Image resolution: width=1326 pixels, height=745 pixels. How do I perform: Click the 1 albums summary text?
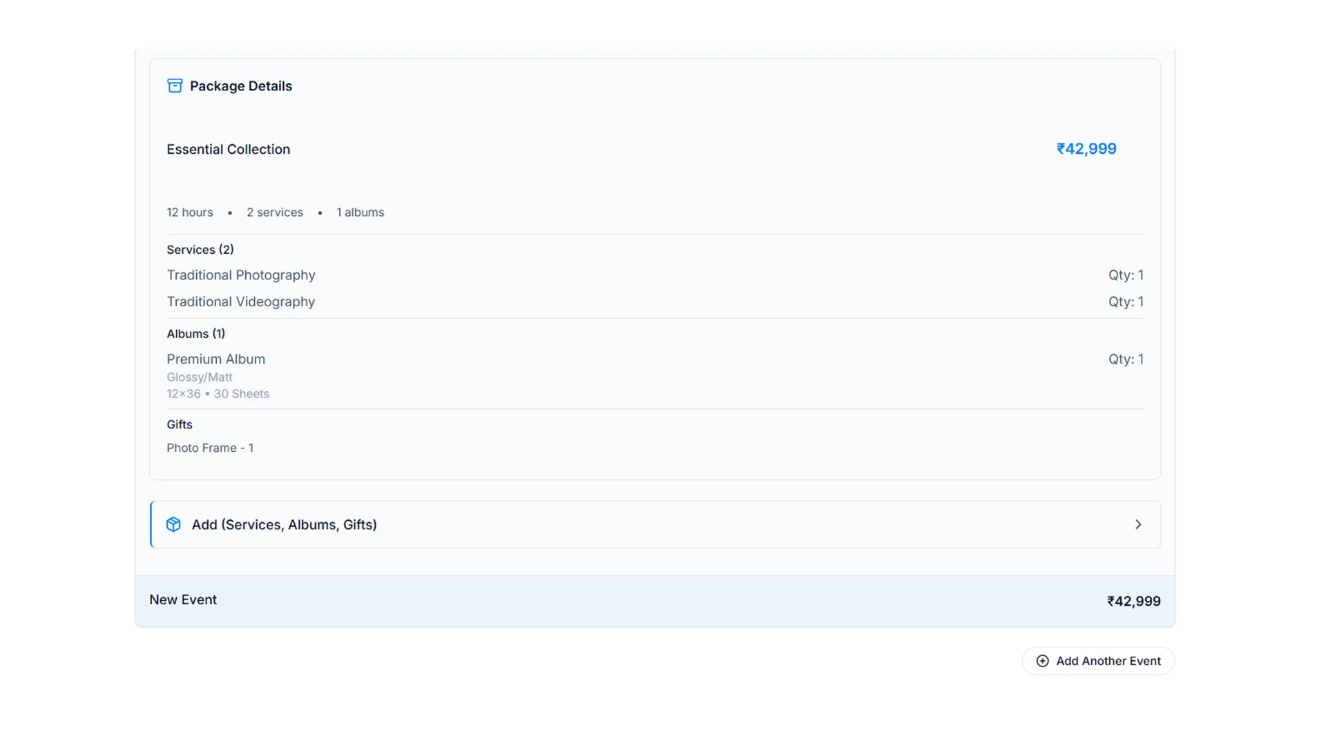coord(361,212)
